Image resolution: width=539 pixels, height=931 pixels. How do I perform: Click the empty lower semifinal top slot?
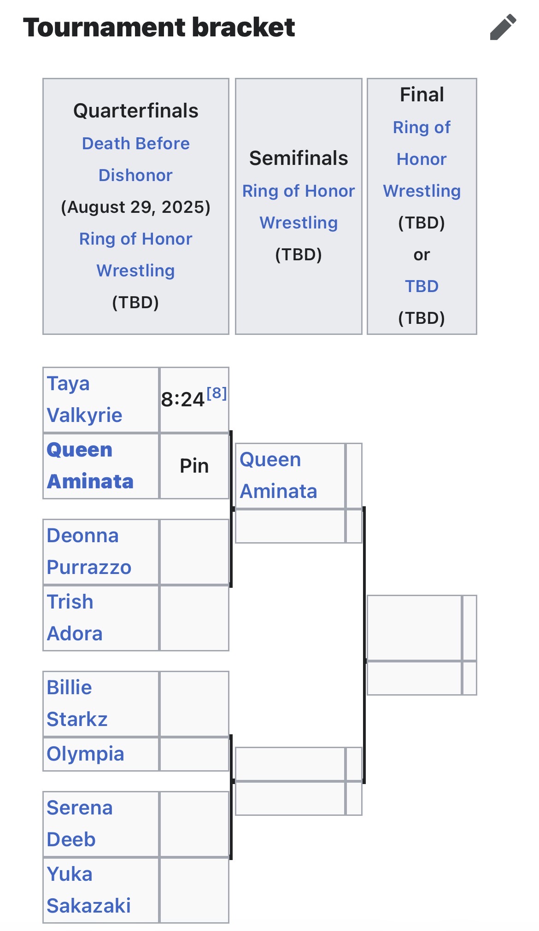click(x=290, y=764)
